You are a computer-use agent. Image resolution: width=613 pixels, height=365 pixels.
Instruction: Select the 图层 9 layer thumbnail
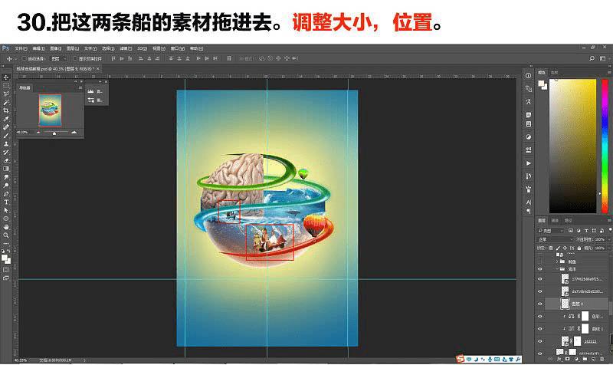(x=565, y=304)
